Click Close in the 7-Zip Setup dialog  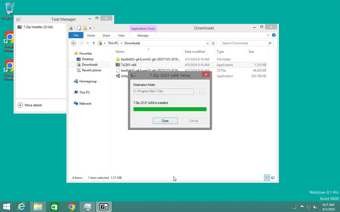[165, 121]
